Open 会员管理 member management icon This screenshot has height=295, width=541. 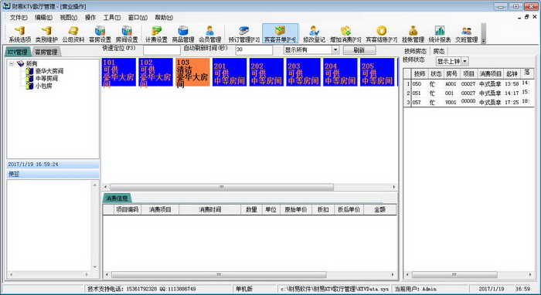(x=209, y=34)
